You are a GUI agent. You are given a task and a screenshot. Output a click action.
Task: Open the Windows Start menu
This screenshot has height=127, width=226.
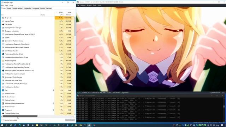(2, 125)
